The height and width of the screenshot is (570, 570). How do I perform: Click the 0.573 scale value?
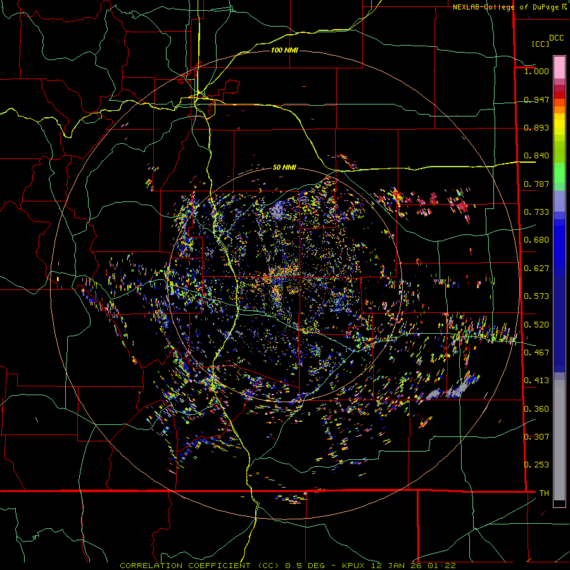coord(536,296)
